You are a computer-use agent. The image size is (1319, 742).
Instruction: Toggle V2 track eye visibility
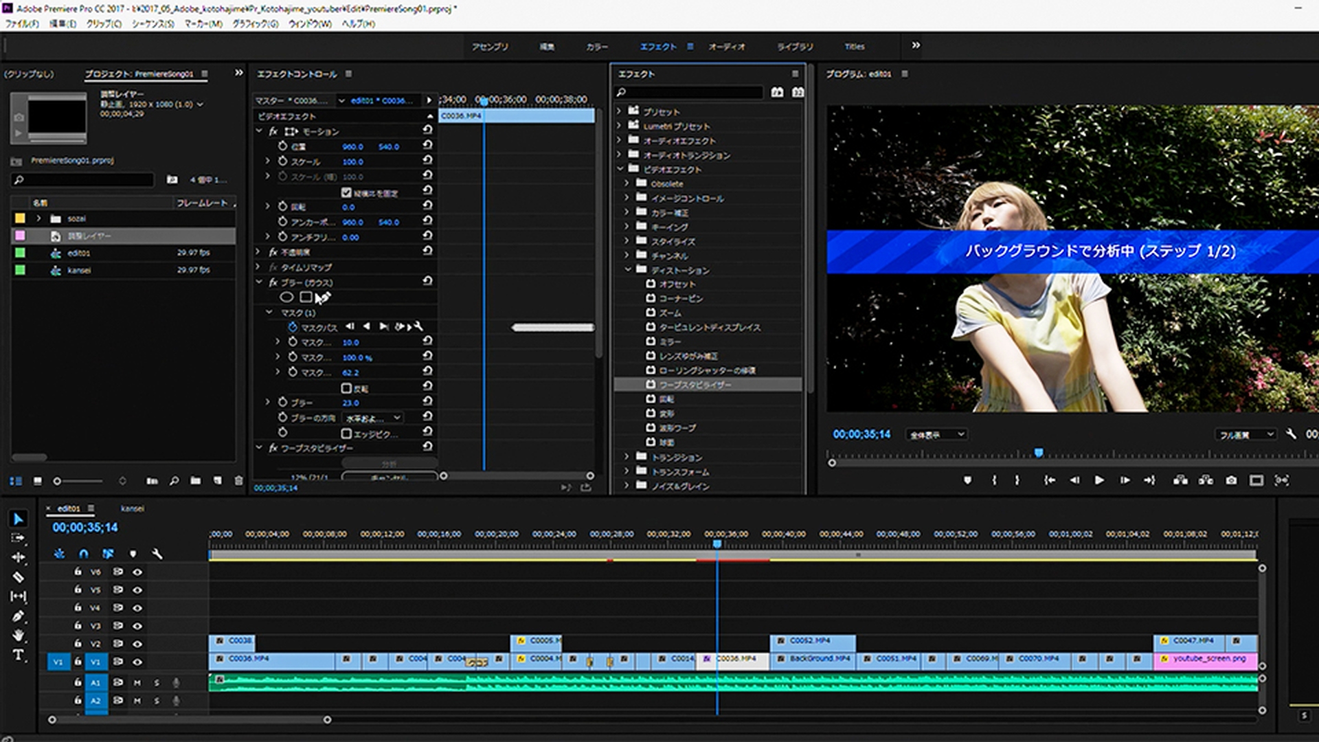point(137,644)
